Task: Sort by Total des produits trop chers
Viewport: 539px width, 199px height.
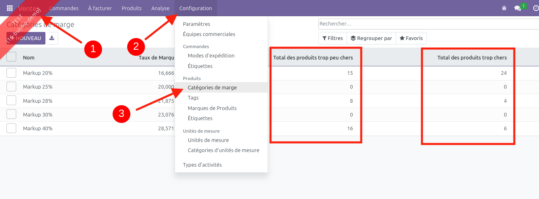Action: 472,57
